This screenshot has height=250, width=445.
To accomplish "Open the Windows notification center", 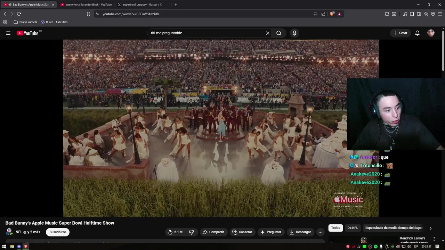I will 437,247.
